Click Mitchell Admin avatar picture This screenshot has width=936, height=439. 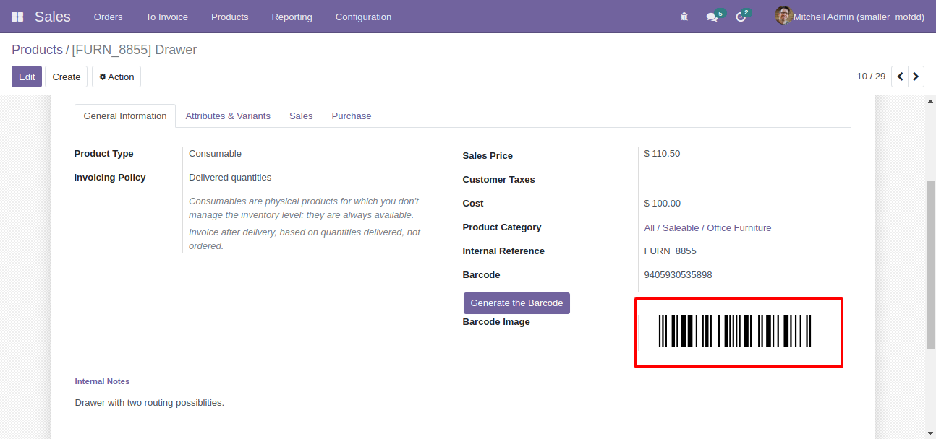pyautogui.click(x=783, y=16)
